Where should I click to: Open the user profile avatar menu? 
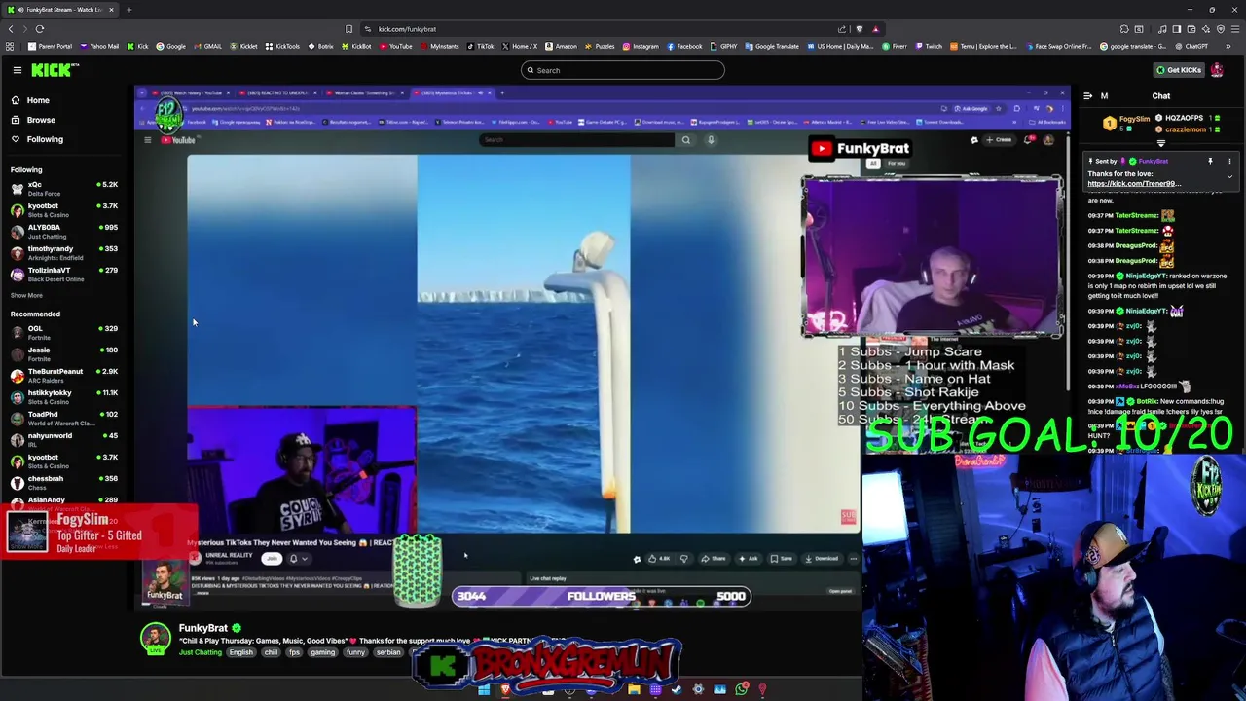(1217, 70)
